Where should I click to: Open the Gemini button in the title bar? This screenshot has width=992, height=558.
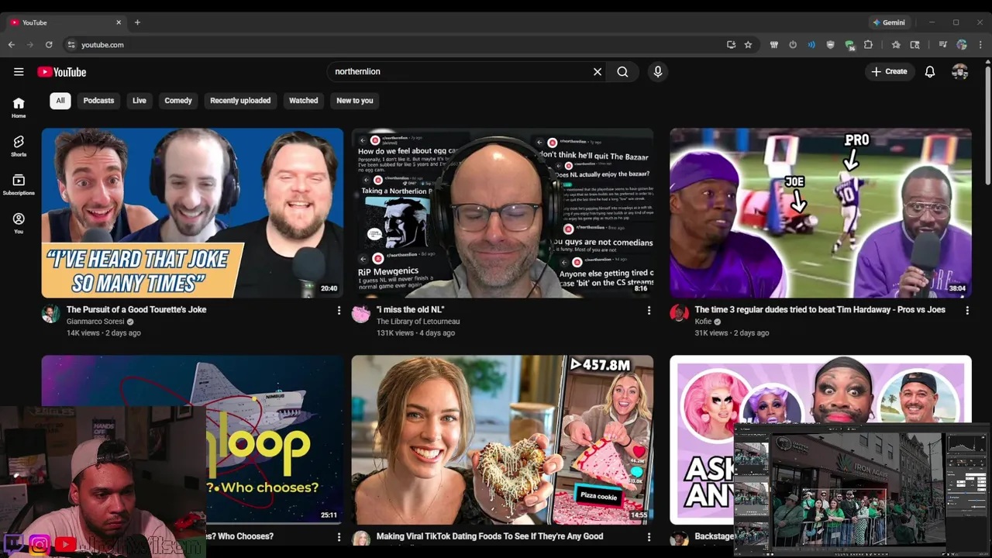[x=888, y=22]
